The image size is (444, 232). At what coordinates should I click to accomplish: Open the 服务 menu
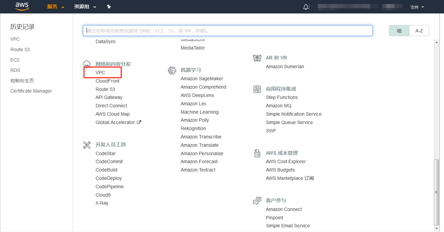click(53, 6)
